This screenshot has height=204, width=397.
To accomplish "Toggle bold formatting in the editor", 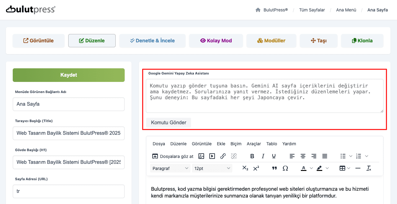I will 252,156.
